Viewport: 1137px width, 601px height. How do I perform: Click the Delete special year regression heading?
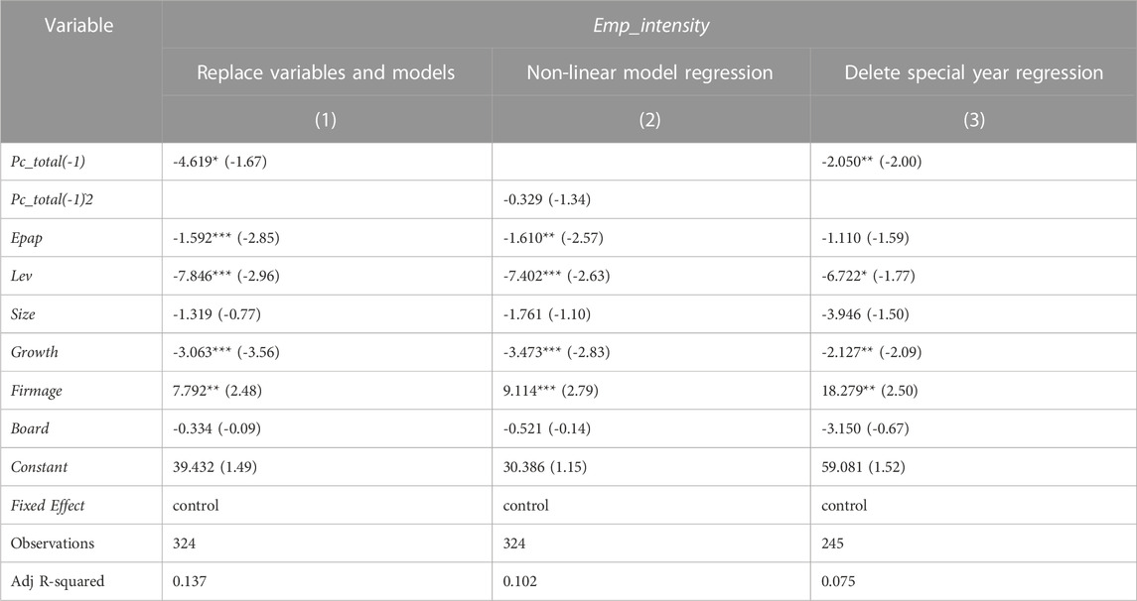point(974,72)
